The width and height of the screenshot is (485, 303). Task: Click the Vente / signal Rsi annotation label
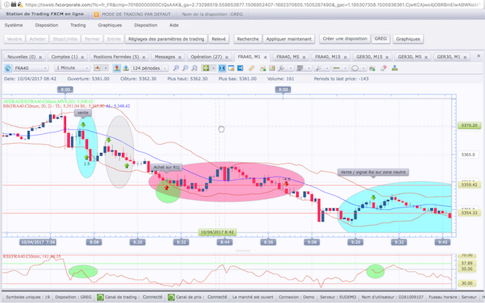click(x=373, y=172)
